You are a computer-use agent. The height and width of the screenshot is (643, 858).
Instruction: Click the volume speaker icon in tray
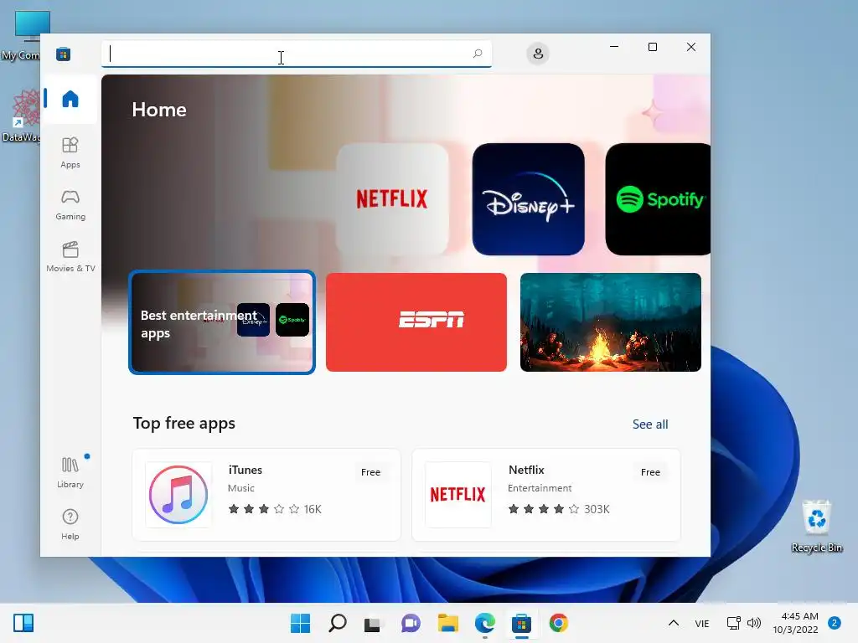(x=754, y=623)
